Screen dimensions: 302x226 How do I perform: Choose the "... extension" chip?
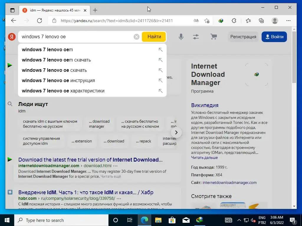coord(82,141)
